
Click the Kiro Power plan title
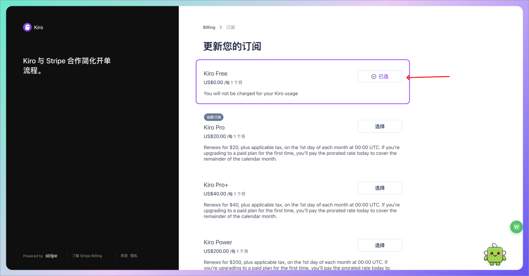(218, 242)
